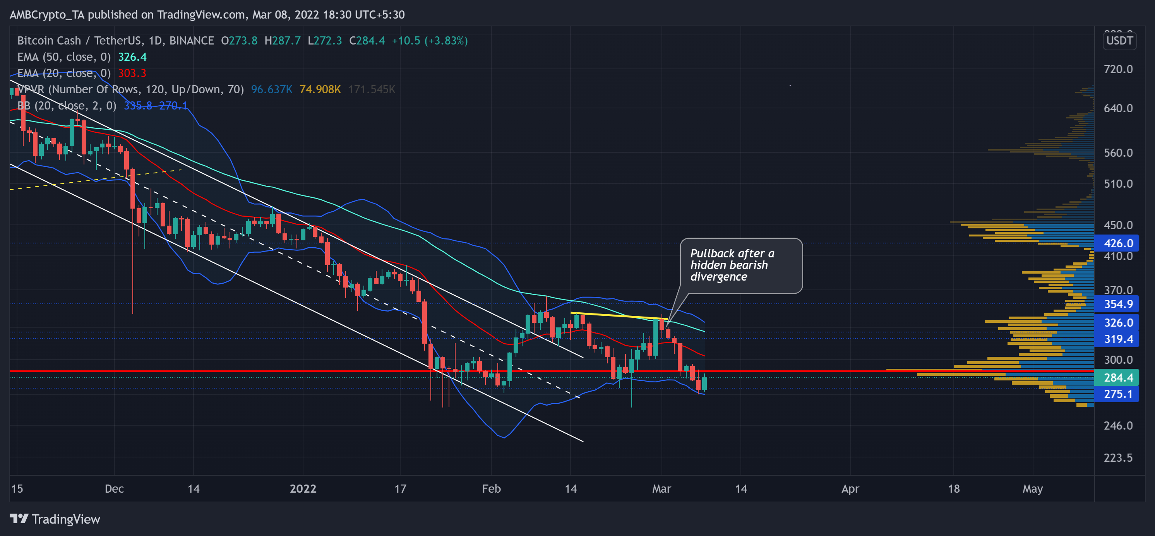The width and height of the screenshot is (1155, 536).
Task: Click the 246.0 price axis value
Action: [x=1118, y=426]
